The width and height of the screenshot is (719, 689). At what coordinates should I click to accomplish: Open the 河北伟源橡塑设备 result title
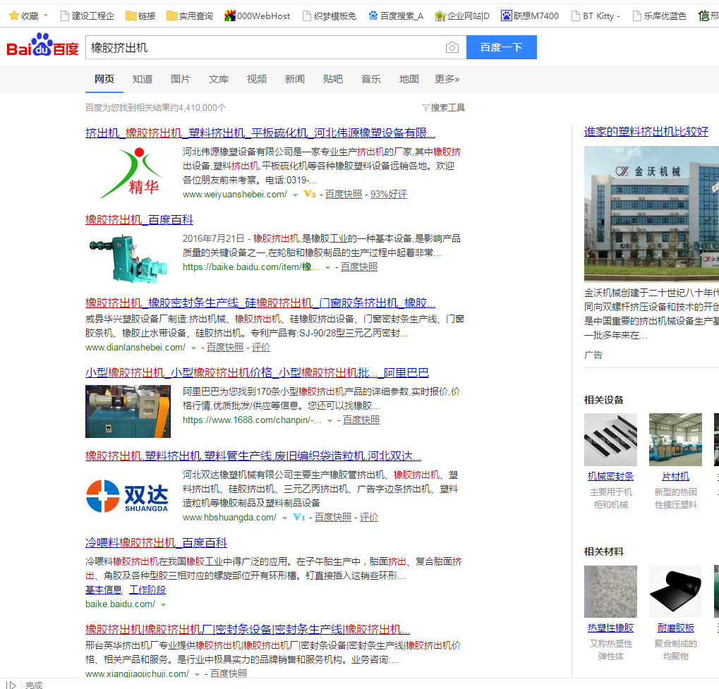[x=260, y=133]
